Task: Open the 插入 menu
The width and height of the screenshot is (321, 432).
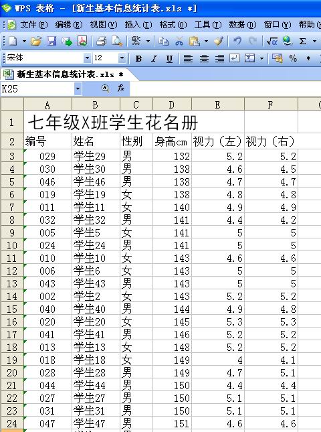Action: [x=138, y=25]
